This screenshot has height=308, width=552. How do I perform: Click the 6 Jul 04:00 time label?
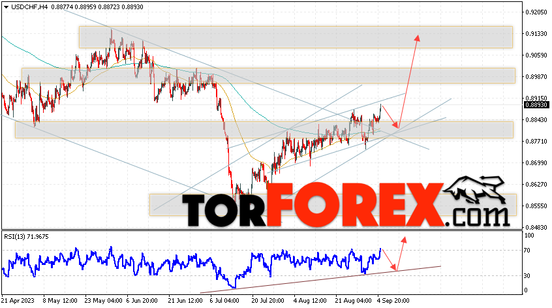[x=224, y=301]
